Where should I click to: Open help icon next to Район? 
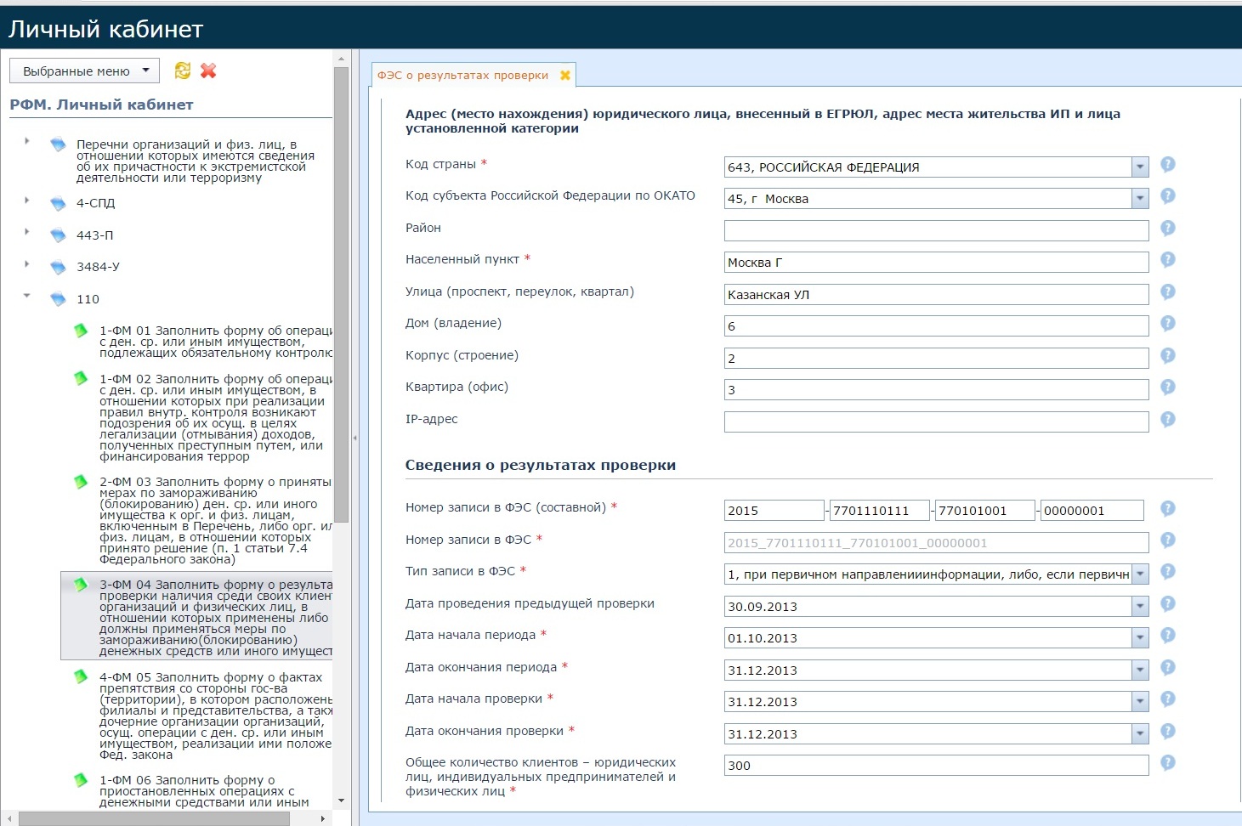1168,228
